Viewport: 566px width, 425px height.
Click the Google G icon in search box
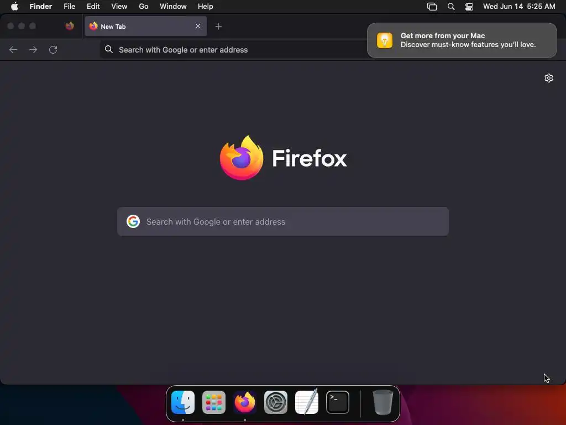(133, 221)
